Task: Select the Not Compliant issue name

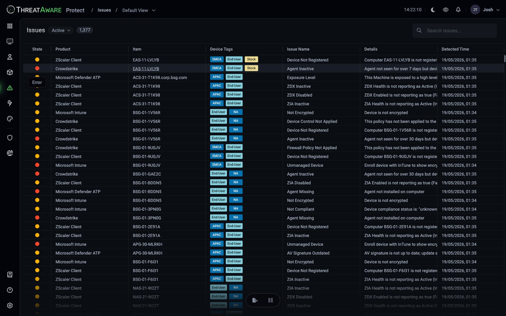Action: point(300,209)
